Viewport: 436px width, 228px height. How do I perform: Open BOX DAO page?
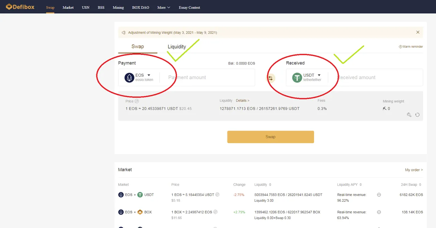pos(141,7)
